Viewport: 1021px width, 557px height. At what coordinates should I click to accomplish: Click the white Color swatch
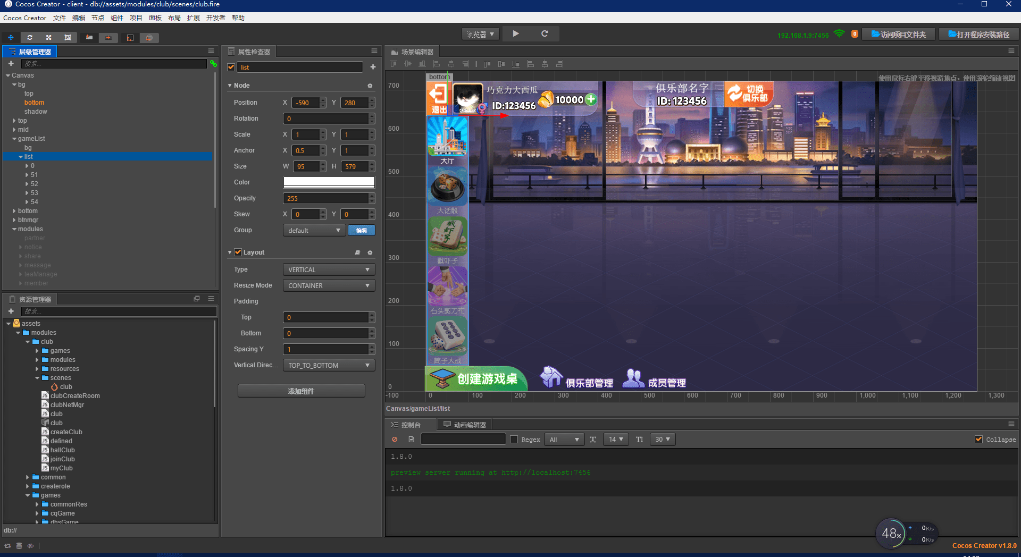329,182
